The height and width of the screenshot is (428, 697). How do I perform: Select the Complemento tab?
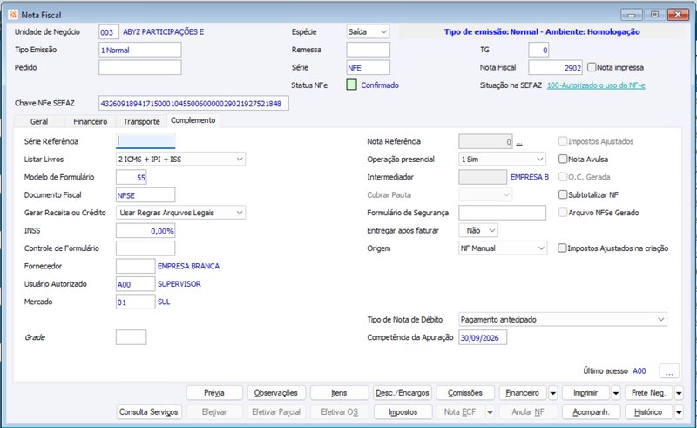coord(193,120)
